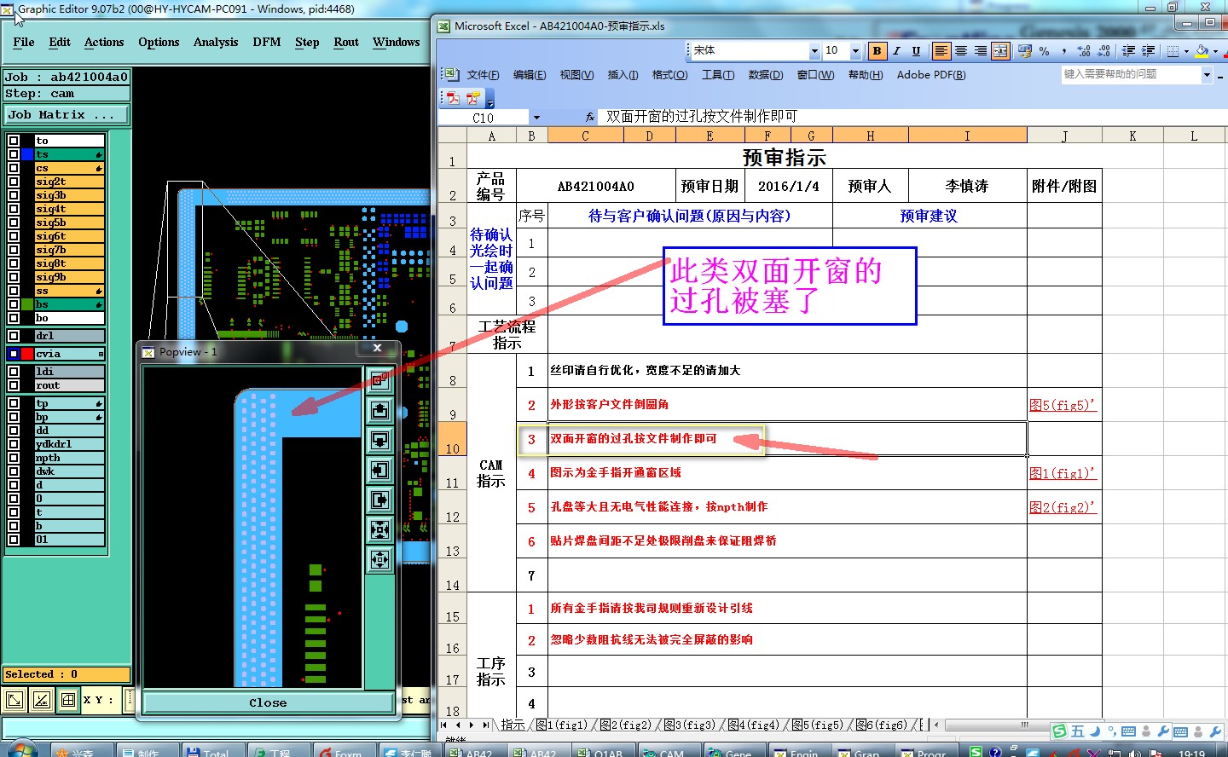Image resolution: width=1228 pixels, height=757 pixels.
Task: Click Popview pan up icon
Action: (380, 410)
